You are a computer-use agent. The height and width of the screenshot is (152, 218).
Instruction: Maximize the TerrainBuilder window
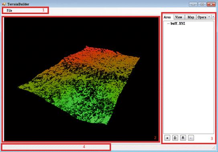tap(202, 4)
